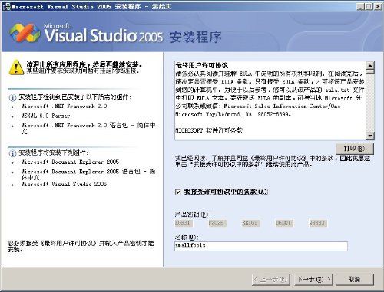
Task: Click the title bar system menu icon
Action: (6, 7)
